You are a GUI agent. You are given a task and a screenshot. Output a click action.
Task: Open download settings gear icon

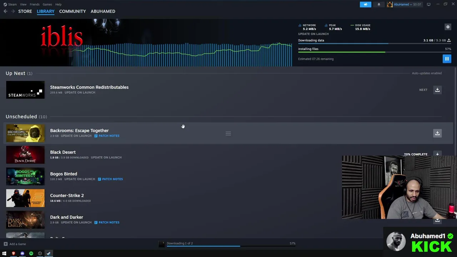tap(448, 27)
